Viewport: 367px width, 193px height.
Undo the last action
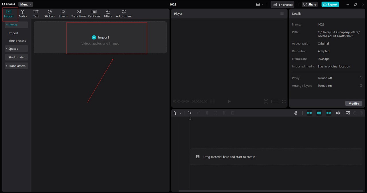[190, 113]
